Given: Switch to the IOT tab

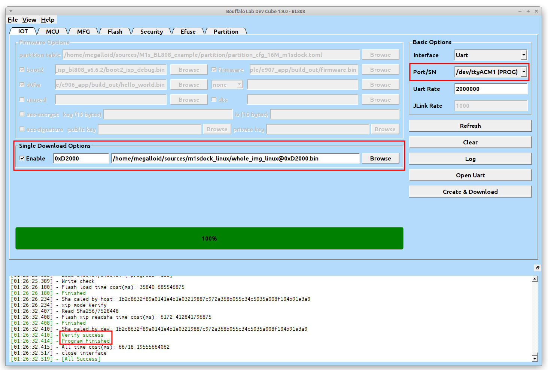Looking at the screenshot, I should coord(23,31).
